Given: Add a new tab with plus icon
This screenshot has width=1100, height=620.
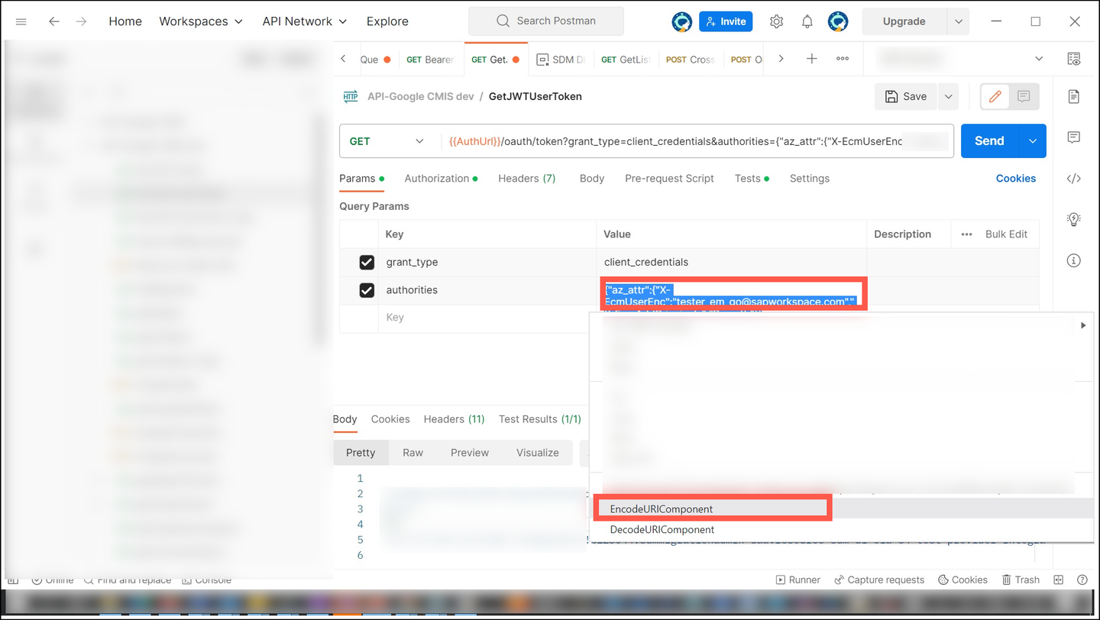Looking at the screenshot, I should (812, 59).
